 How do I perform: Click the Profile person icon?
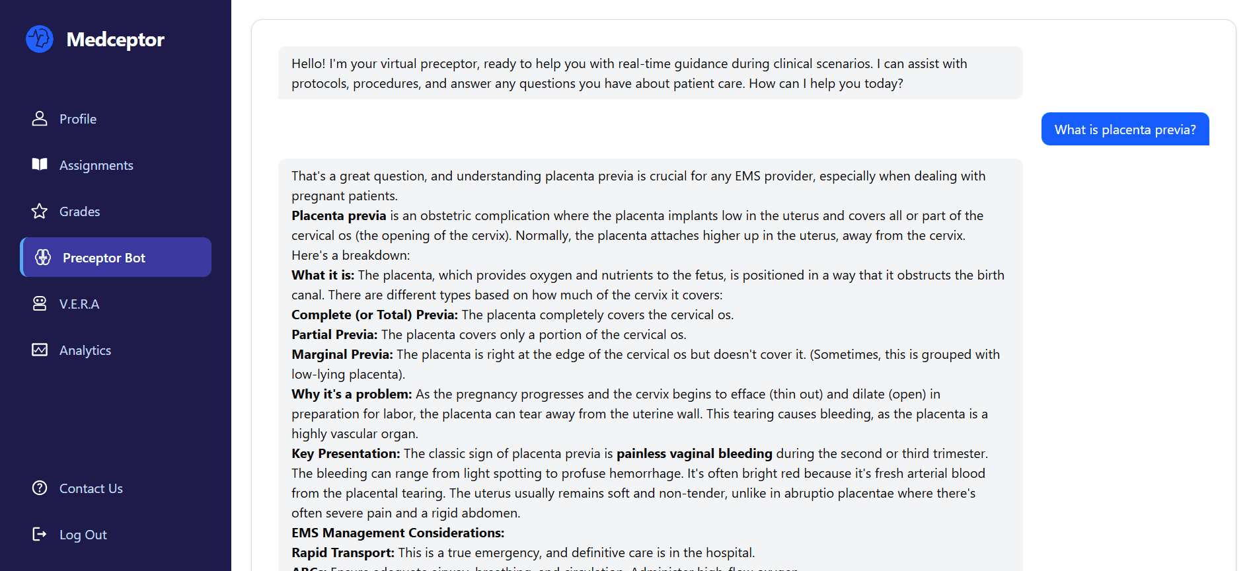[40, 119]
